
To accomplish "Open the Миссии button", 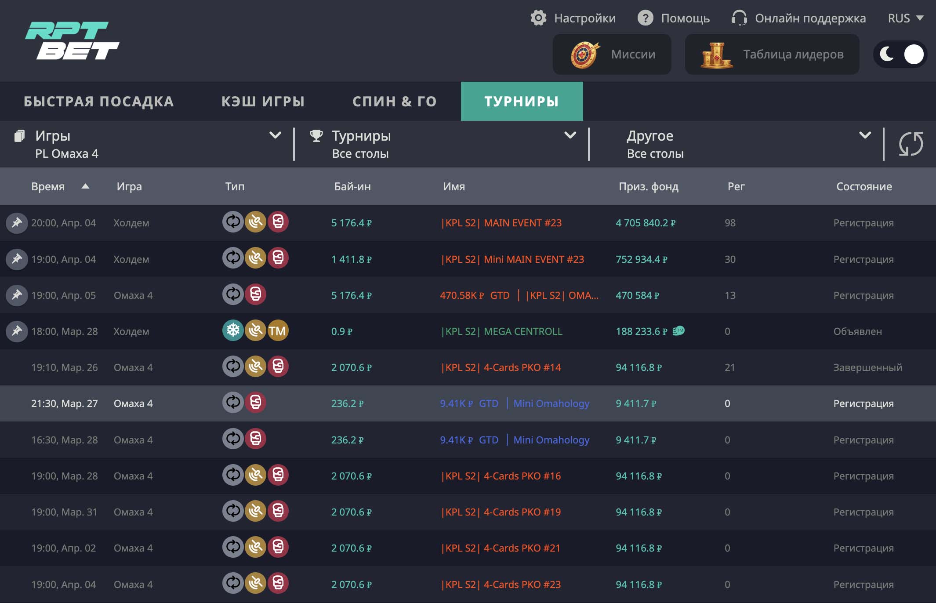I will pyautogui.click(x=612, y=54).
